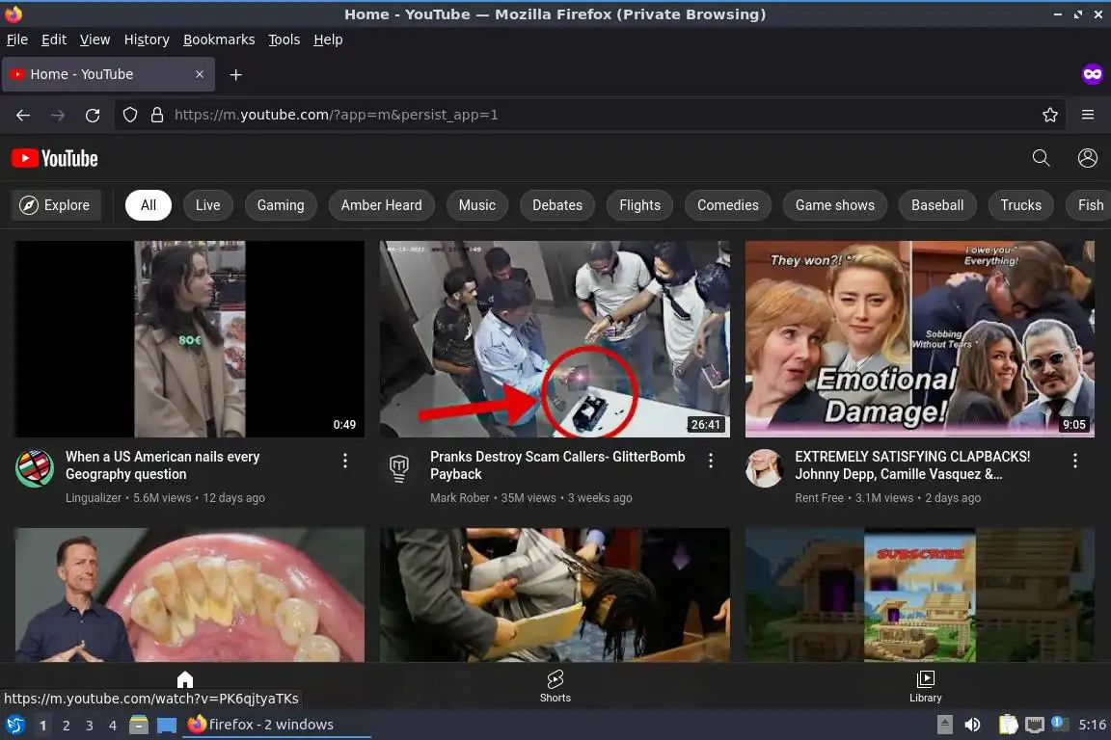Image resolution: width=1111 pixels, height=740 pixels.
Task: Open Mark Rober channel avatar
Action: pyautogui.click(x=399, y=468)
